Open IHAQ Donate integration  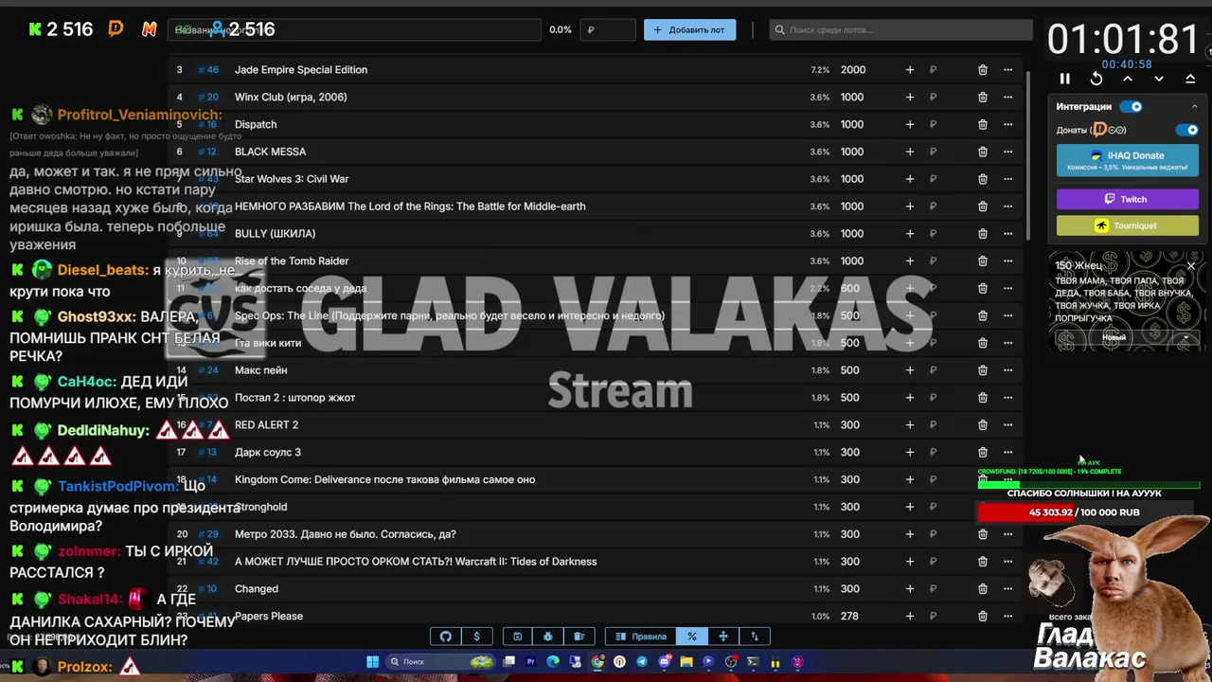pyautogui.click(x=1127, y=160)
